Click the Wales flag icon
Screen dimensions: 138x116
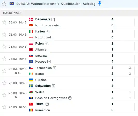[31, 92]
